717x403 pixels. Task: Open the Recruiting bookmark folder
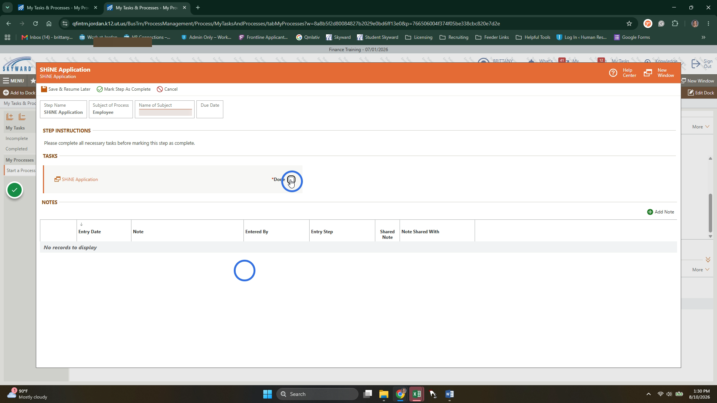(454, 37)
